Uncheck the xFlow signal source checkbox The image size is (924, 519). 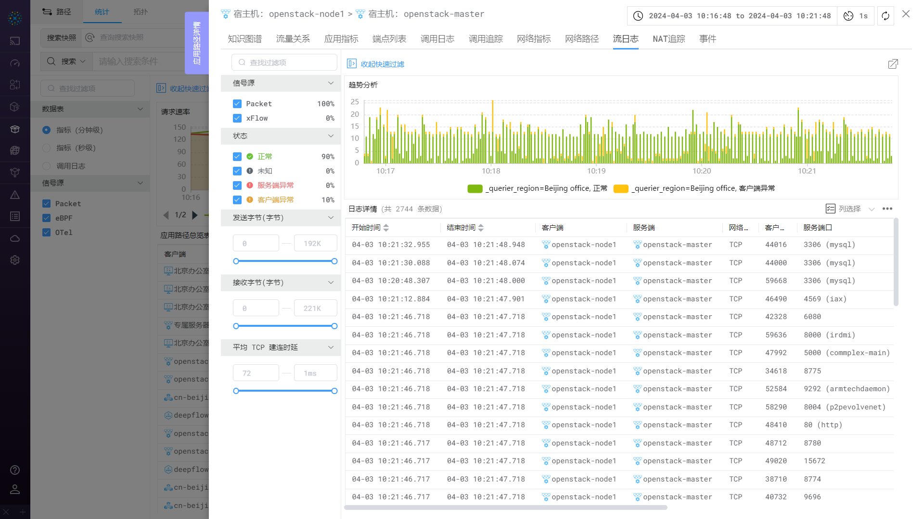click(237, 118)
